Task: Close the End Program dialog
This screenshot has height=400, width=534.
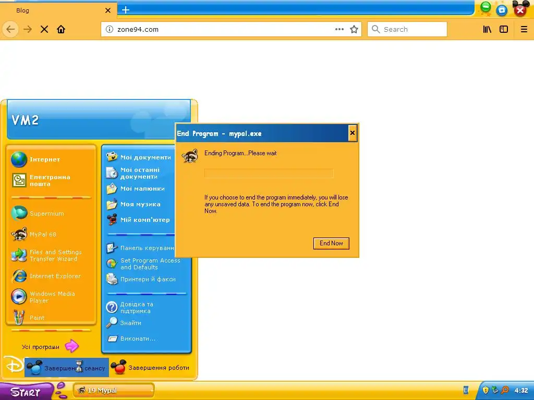Action: click(353, 133)
